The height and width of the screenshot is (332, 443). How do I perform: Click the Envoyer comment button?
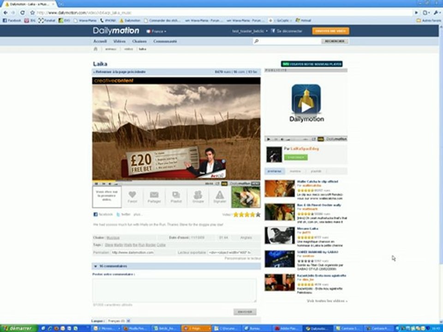coord(245,312)
